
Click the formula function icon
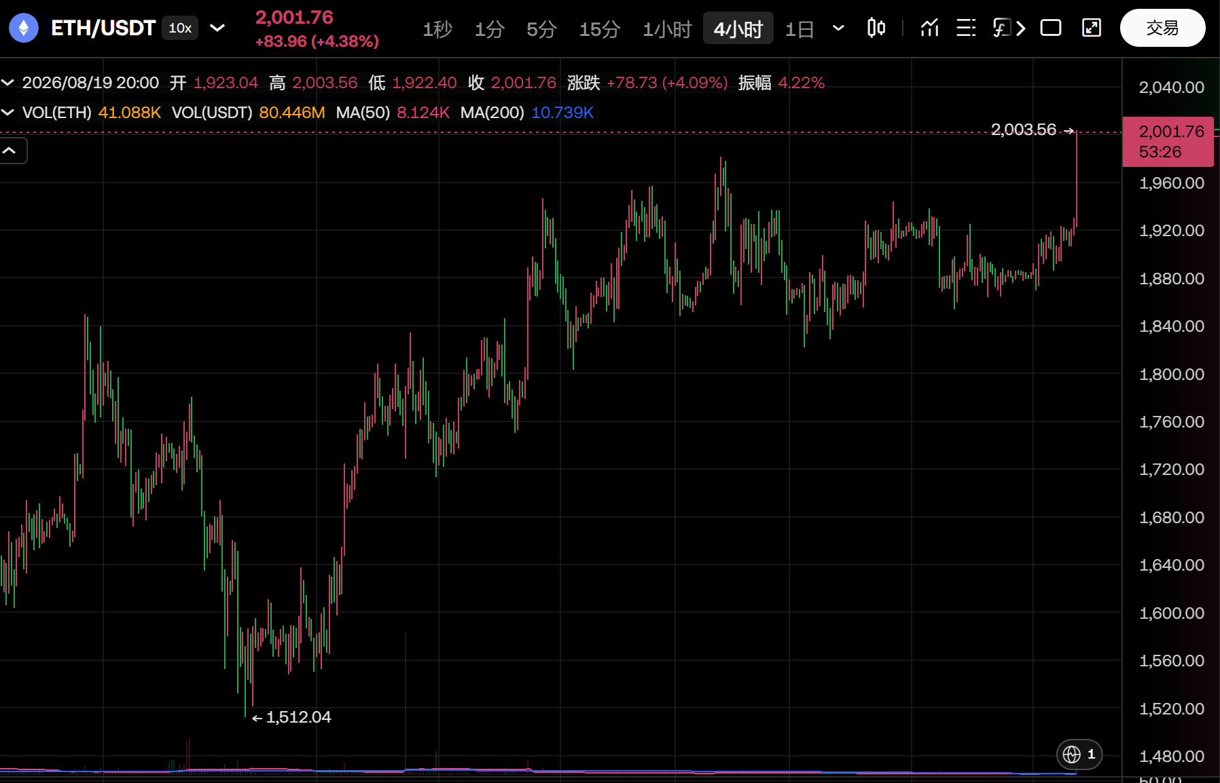[1001, 28]
